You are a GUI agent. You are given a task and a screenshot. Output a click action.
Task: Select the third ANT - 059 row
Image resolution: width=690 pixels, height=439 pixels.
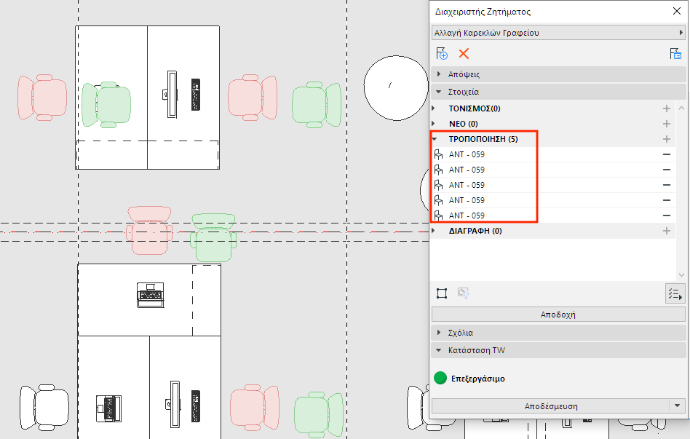(x=552, y=185)
